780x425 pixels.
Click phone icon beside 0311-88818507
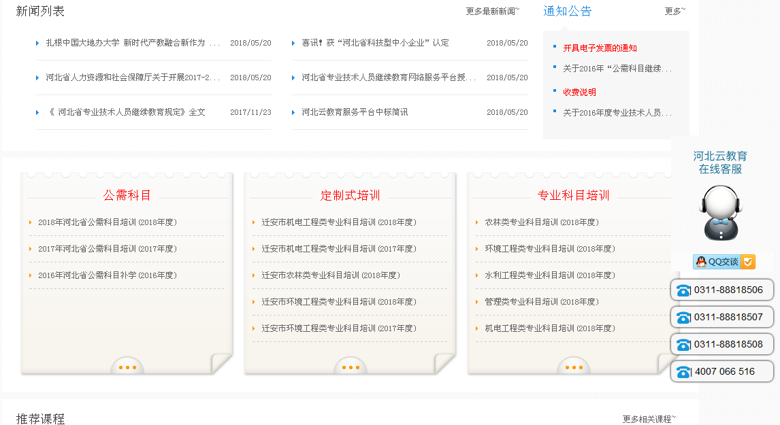683,318
